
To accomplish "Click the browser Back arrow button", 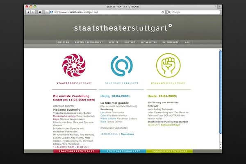I will 28,12.
